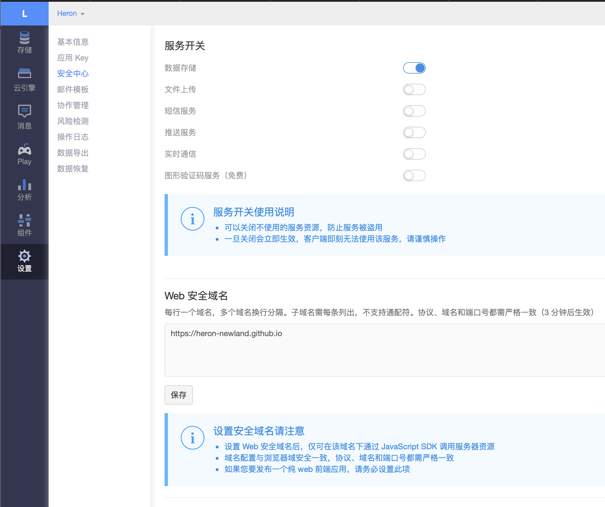Screen dimensions: 605x507
Task: Enable the 短信服务 switch
Action: [414, 111]
